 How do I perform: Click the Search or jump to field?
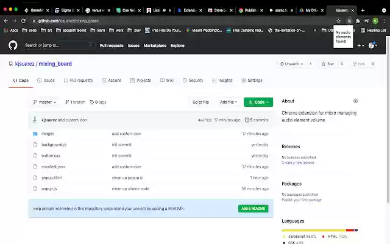coord(58,45)
